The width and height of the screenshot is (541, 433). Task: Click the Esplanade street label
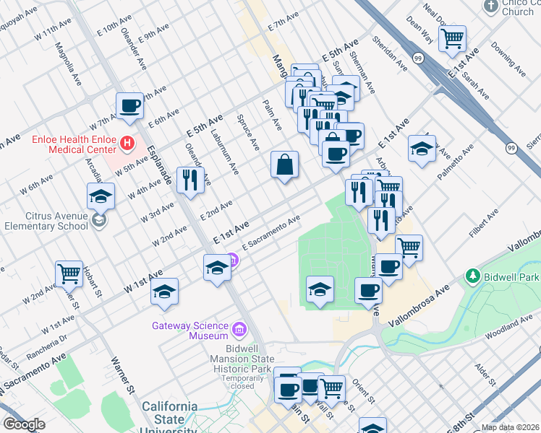tap(159, 165)
